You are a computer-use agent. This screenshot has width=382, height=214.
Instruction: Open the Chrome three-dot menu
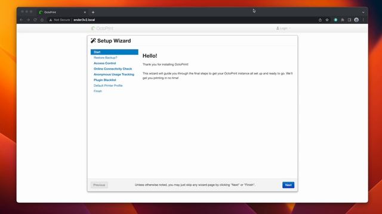pyautogui.click(x=363, y=20)
